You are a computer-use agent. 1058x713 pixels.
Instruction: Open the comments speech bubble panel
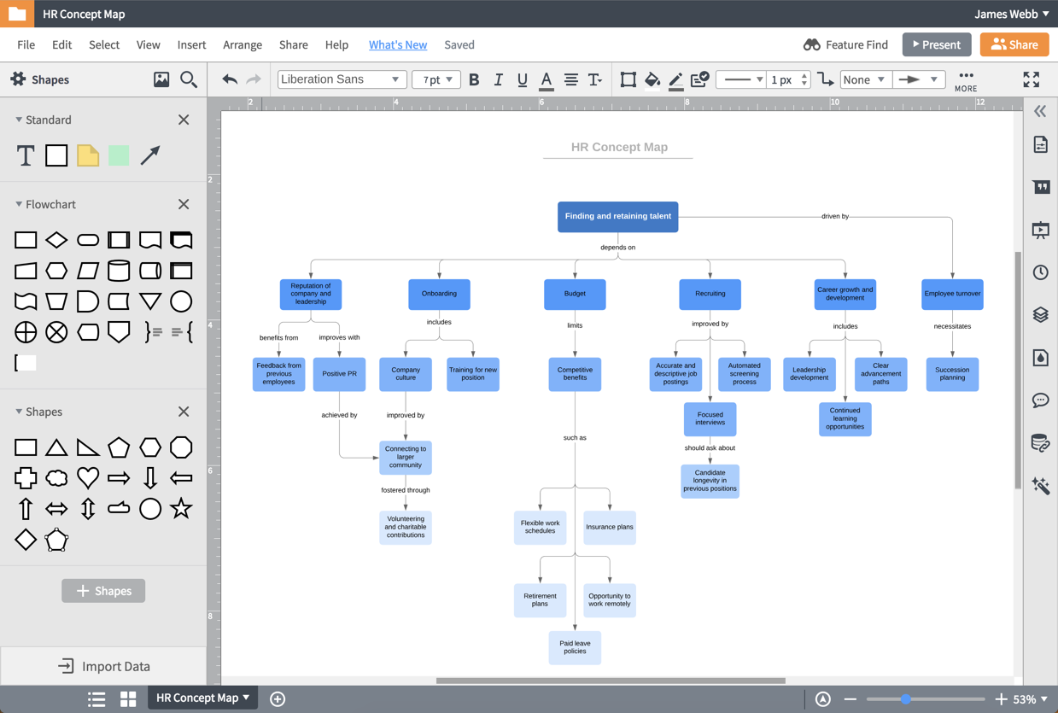pyautogui.click(x=1040, y=400)
